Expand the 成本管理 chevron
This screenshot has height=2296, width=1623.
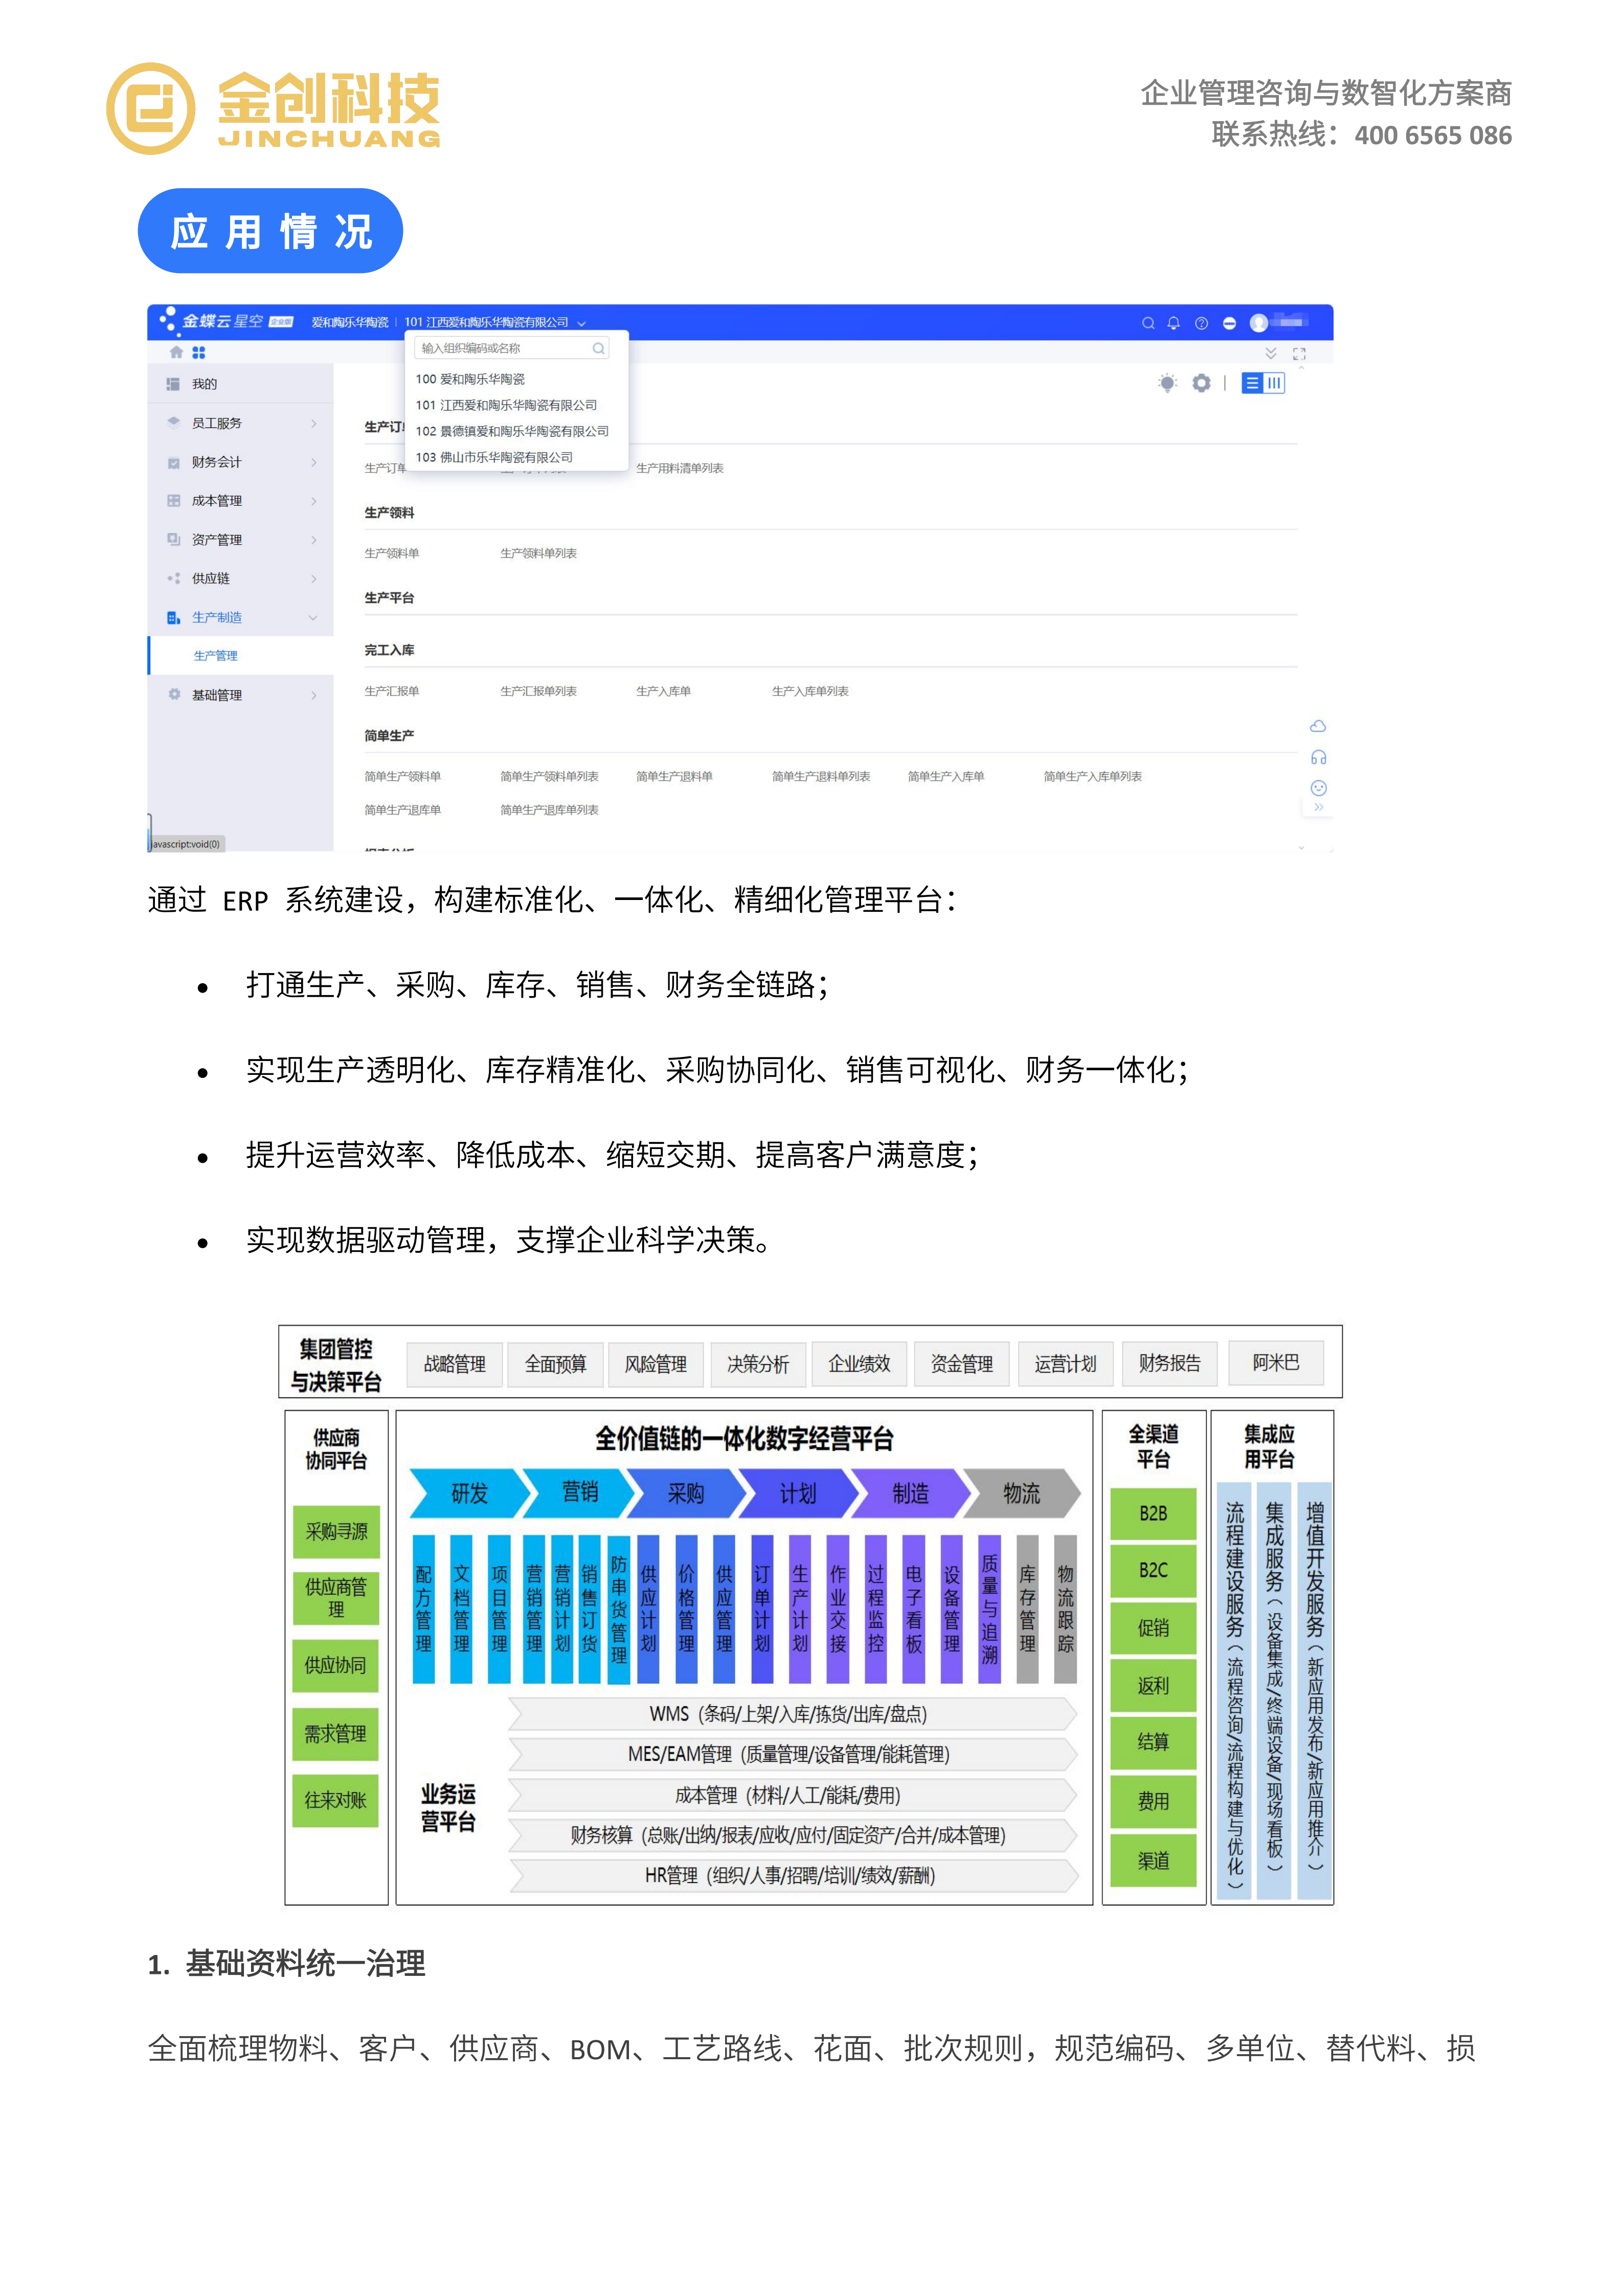(314, 501)
